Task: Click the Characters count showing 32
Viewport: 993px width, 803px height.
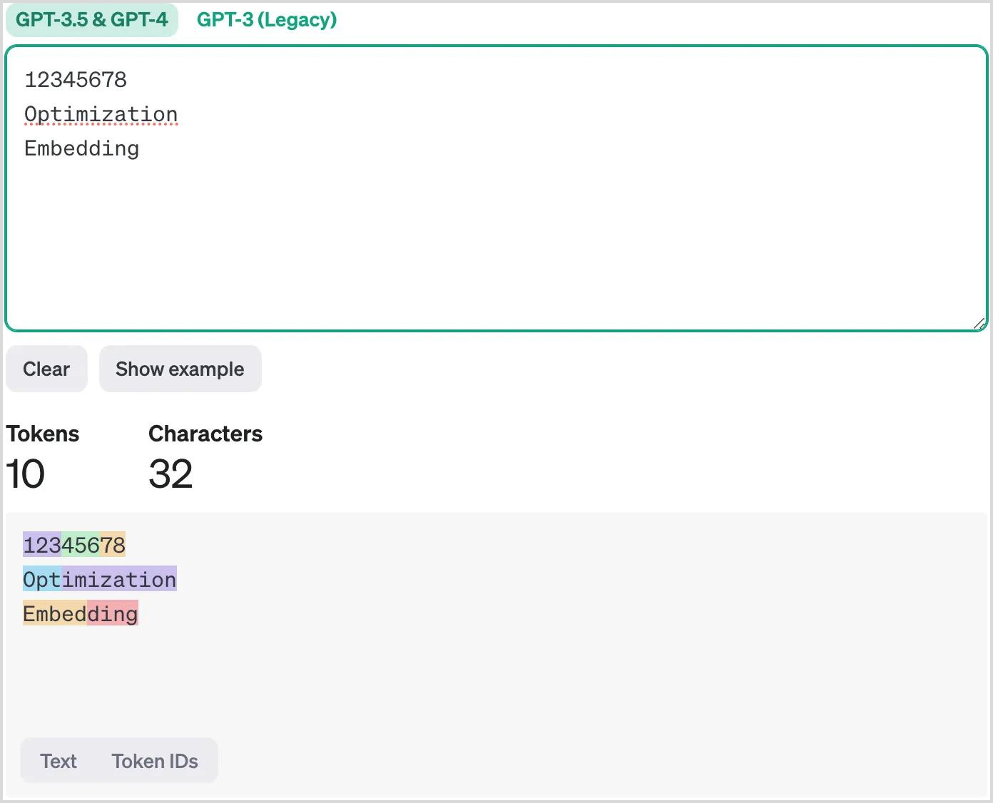Action: click(170, 473)
